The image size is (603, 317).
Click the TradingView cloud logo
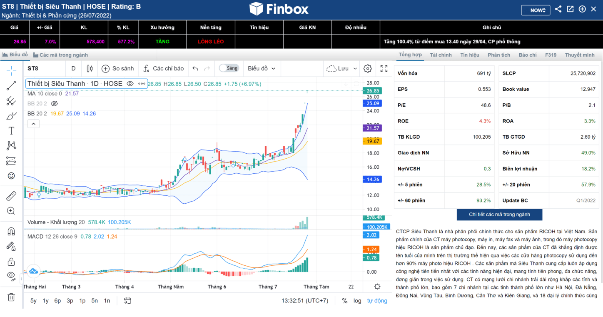(33, 271)
